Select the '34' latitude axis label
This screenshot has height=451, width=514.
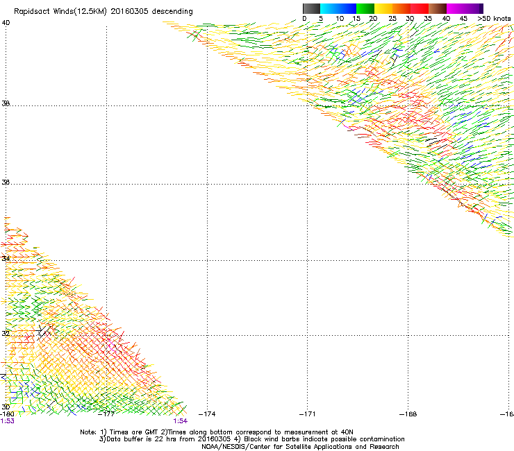tap(6, 258)
